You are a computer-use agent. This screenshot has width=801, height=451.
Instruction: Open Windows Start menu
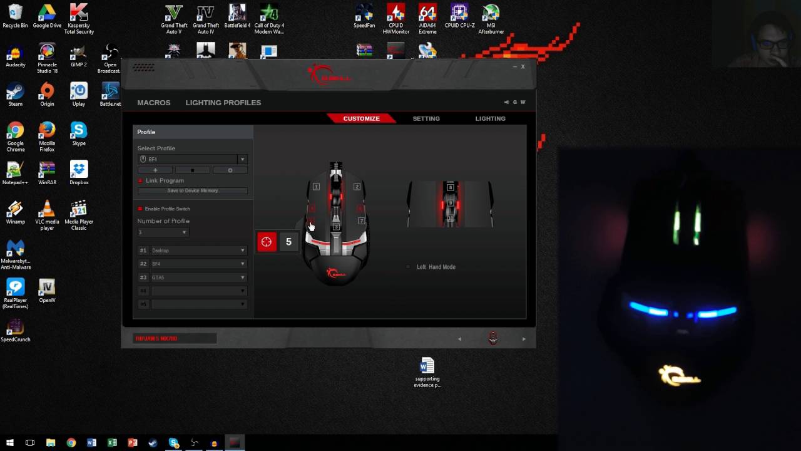pos(9,443)
